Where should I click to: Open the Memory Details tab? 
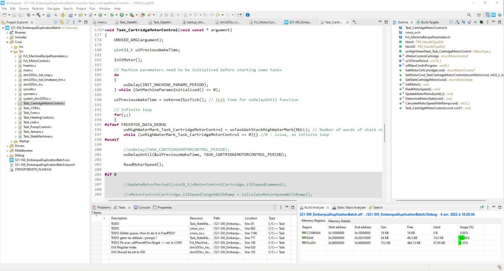click(x=339, y=221)
